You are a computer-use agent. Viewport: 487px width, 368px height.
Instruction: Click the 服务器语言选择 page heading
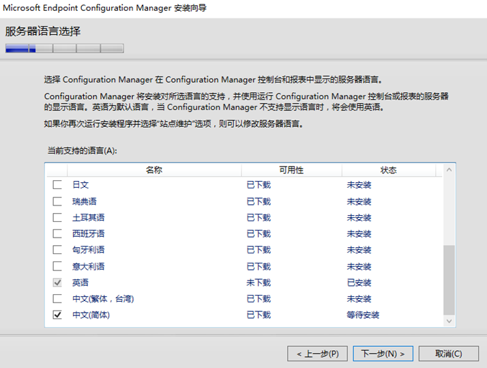[43, 31]
